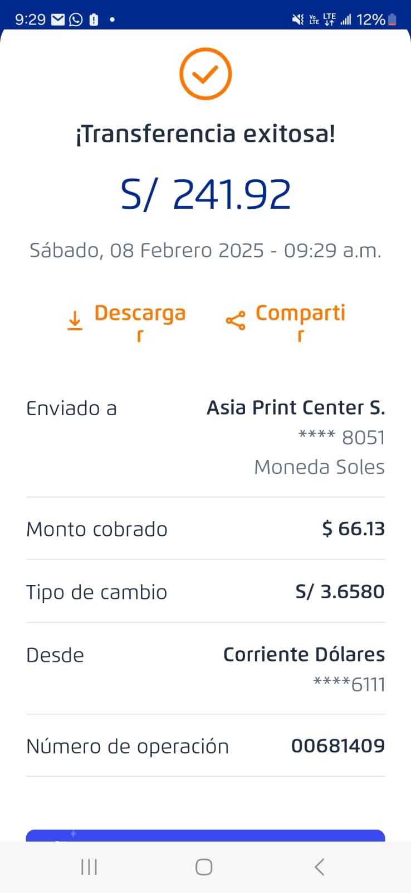Tap the battery alert notification icon

94,20
